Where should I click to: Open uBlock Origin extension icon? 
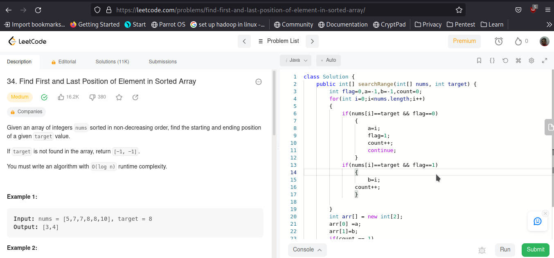coord(533,9)
